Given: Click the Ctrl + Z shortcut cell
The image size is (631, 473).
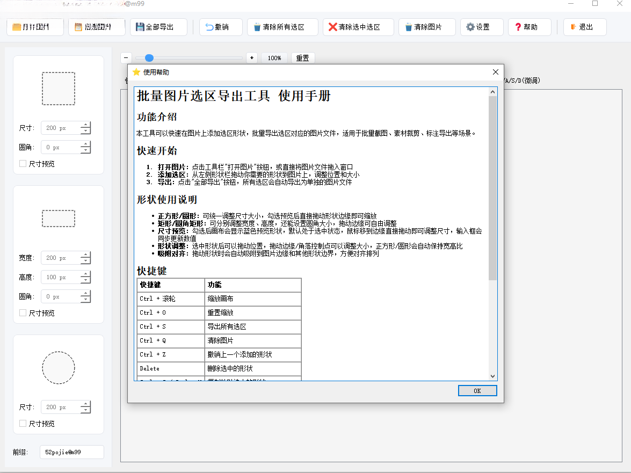Looking at the screenshot, I should [171, 354].
